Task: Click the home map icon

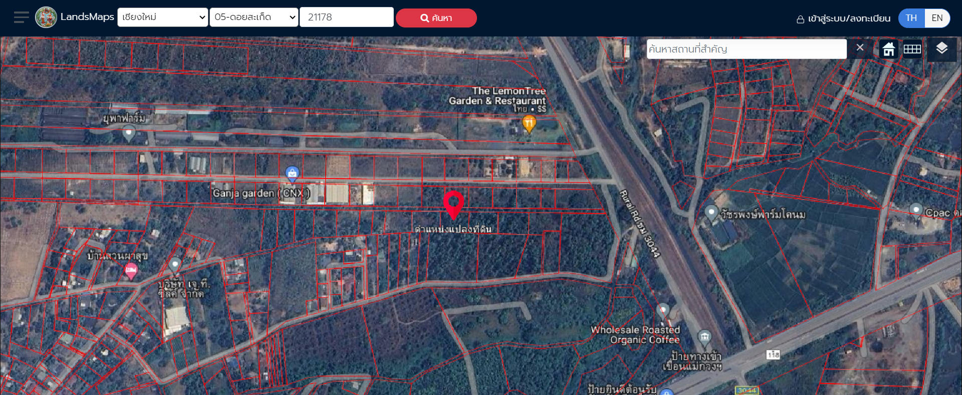Action: point(888,49)
